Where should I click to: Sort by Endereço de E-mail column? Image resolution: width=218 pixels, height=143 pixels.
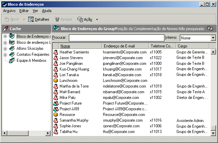pyautogui.click(x=125, y=46)
